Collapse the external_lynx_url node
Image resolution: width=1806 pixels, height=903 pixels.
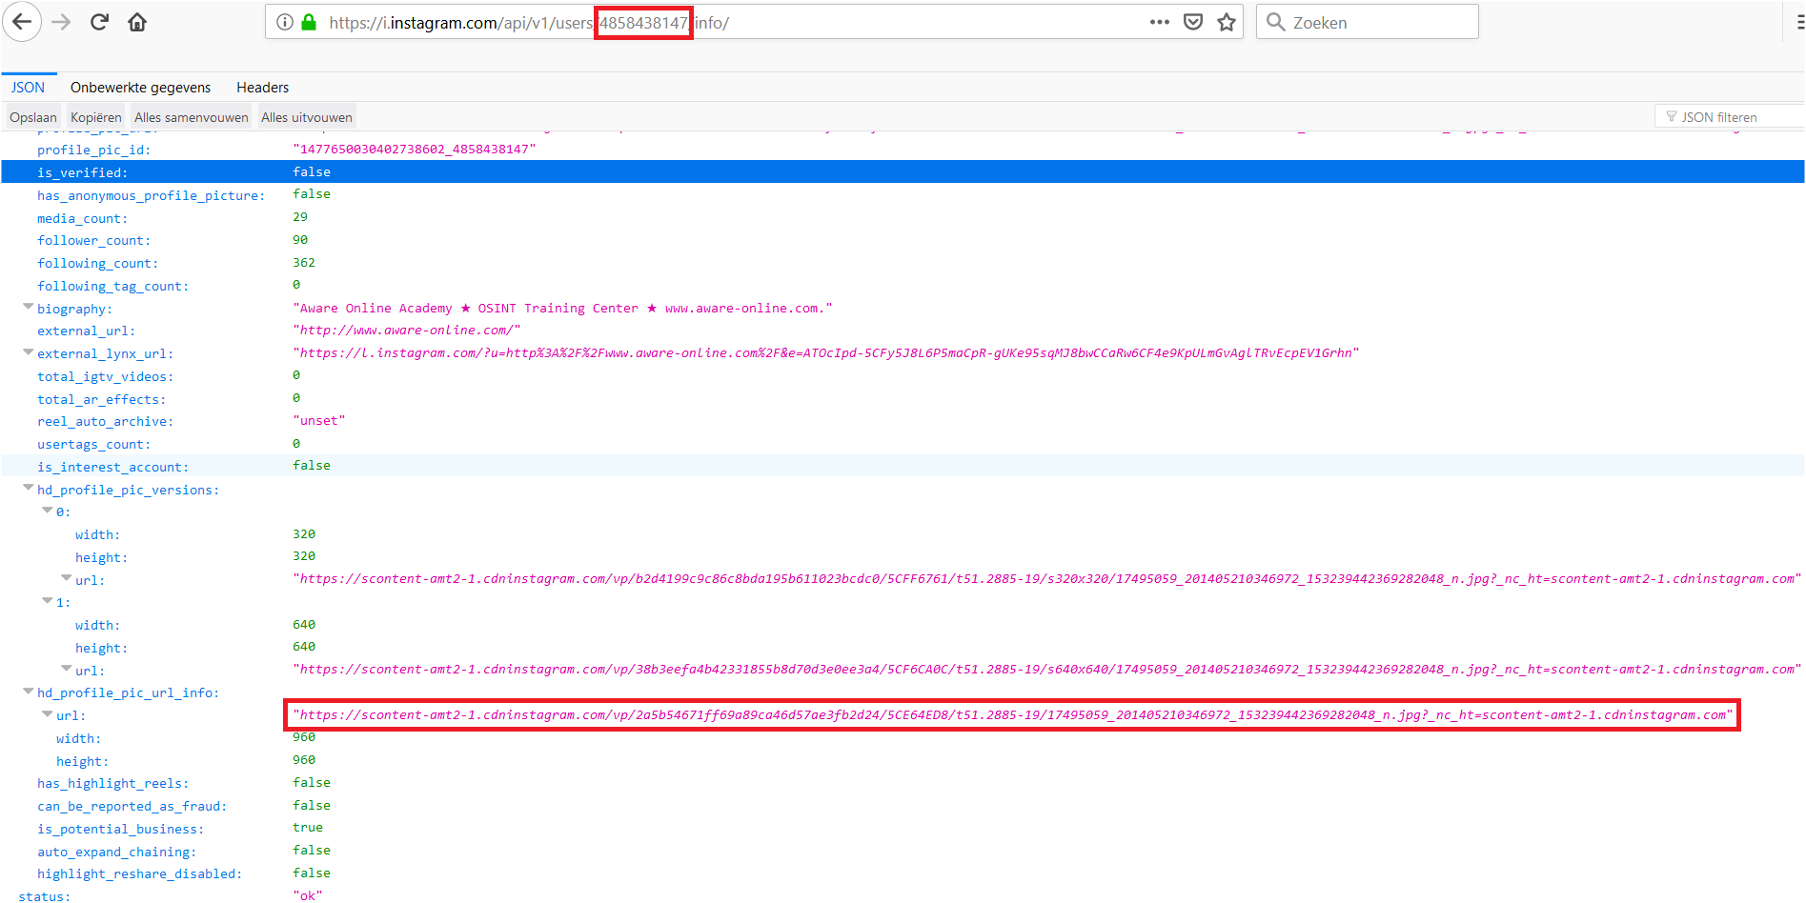tap(28, 352)
